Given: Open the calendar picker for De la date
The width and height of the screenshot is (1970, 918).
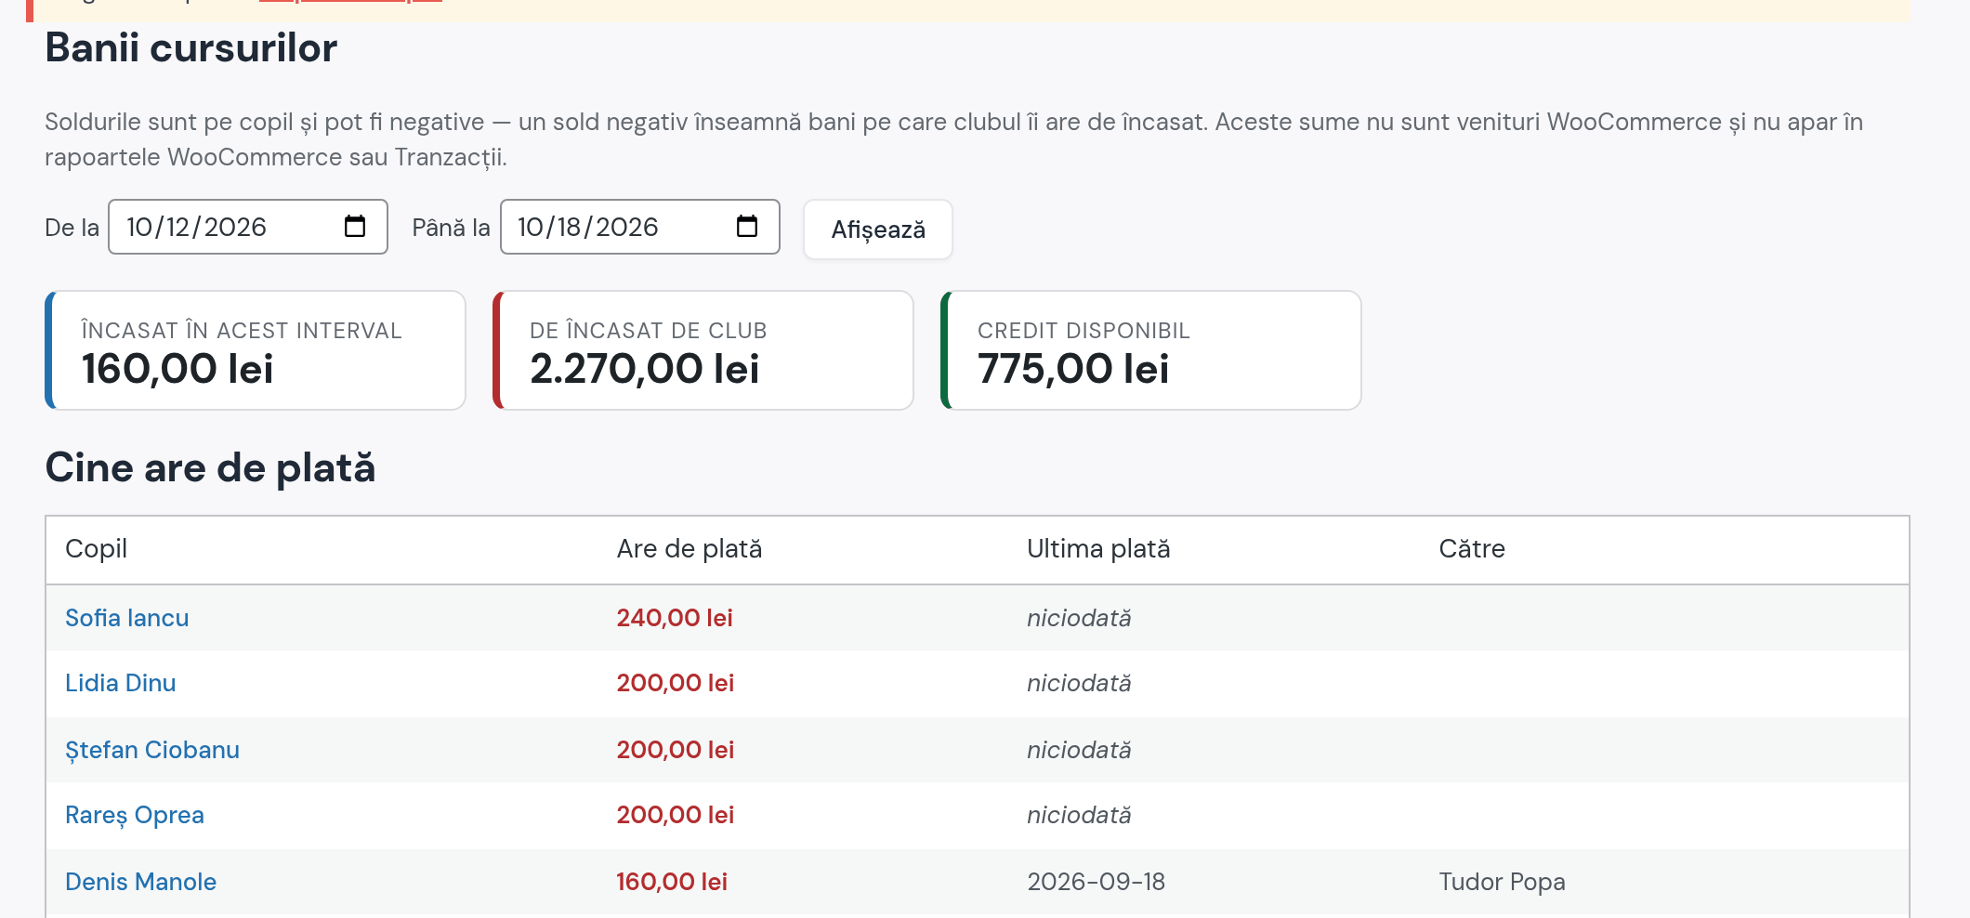Looking at the screenshot, I should [355, 227].
